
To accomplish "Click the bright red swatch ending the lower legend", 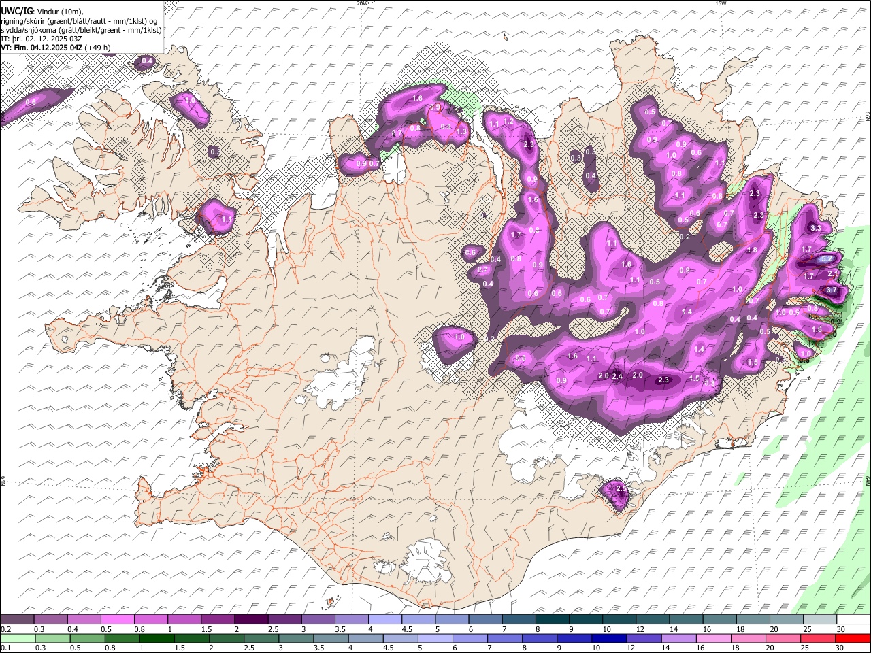I will coord(853,638).
